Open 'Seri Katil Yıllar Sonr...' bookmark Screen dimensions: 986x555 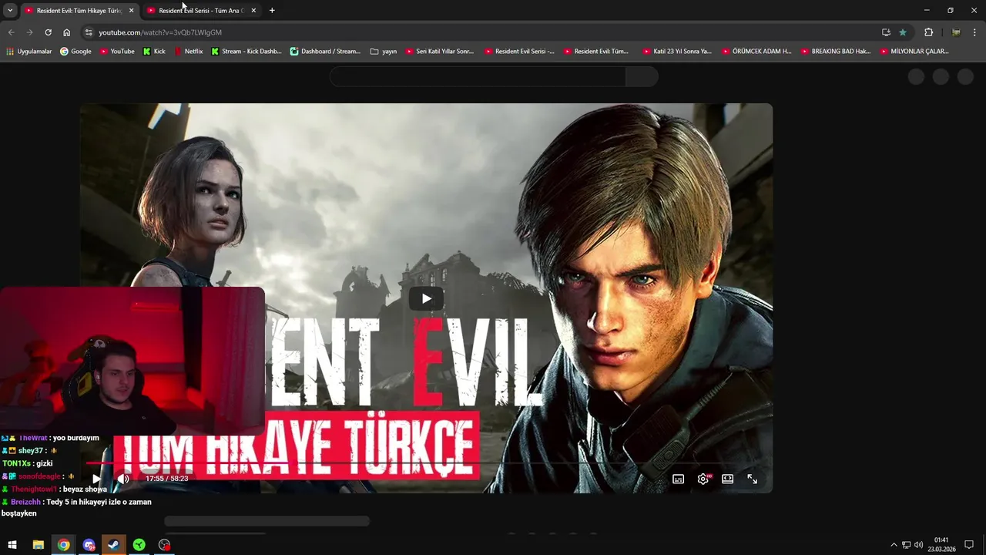(x=439, y=52)
